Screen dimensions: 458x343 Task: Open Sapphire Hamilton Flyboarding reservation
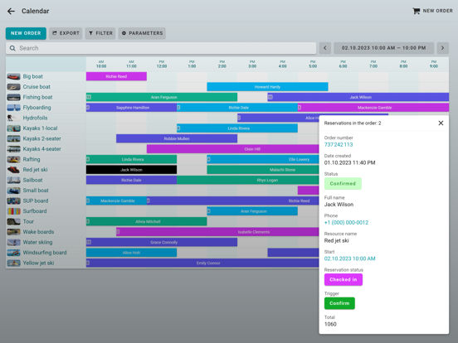[x=131, y=108]
